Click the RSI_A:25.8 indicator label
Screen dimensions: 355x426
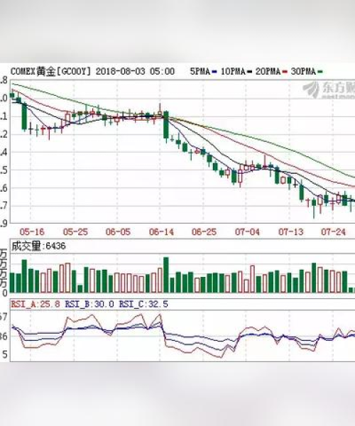(x=35, y=305)
